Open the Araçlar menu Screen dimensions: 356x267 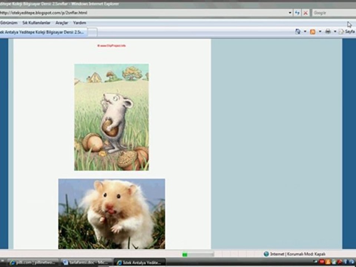click(62, 23)
